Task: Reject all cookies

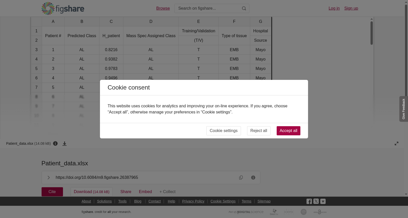Action: (x=259, y=131)
